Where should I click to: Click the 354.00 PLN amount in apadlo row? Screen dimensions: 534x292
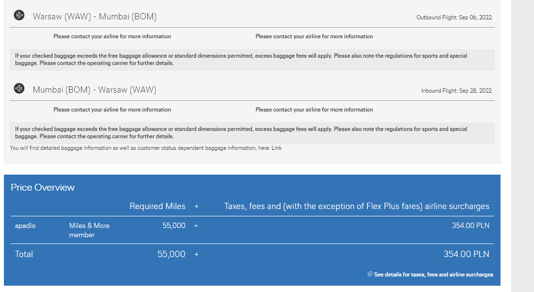tap(470, 226)
